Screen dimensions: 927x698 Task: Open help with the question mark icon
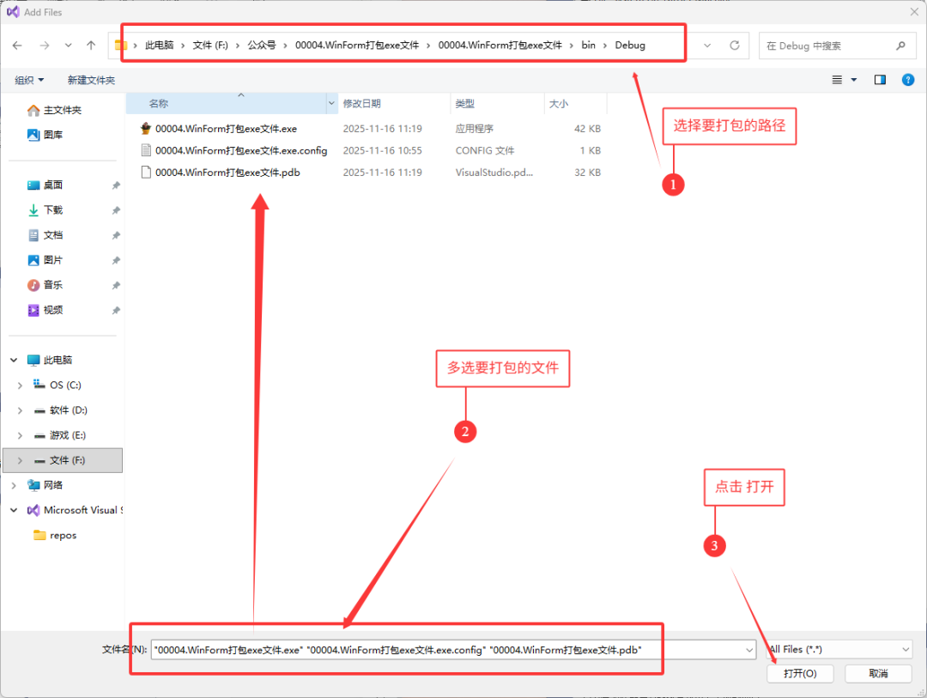pyautogui.click(x=908, y=80)
